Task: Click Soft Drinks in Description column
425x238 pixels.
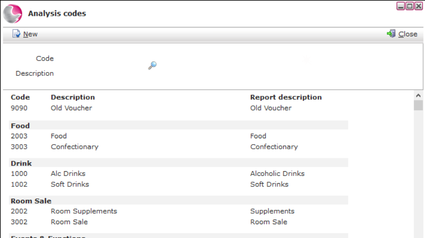Action: pos(70,185)
